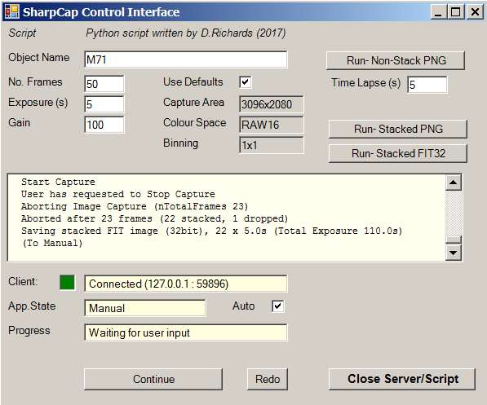Close the SharpCap Control Interface window
Image resolution: width=487 pixels, height=405 pixels.
click(x=476, y=12)
